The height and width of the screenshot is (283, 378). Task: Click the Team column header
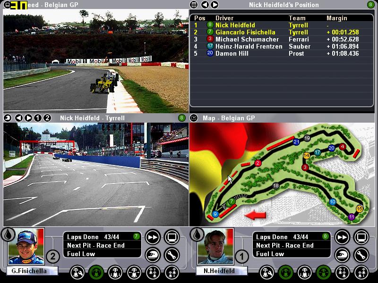tap(297, 18)
